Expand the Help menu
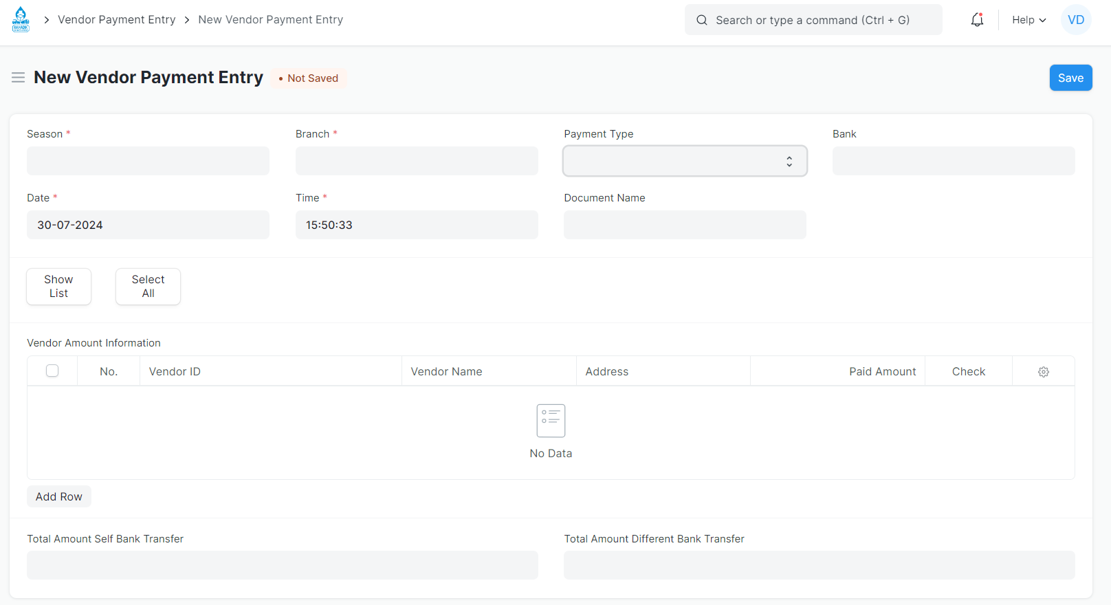Viewport: 1111px width, 605px height. pyautogui.click(x=1028, y=20)
